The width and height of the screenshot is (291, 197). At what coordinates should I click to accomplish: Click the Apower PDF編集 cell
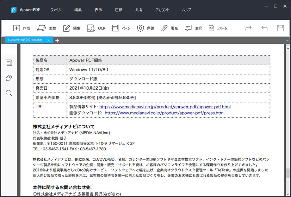coord(168,60)
